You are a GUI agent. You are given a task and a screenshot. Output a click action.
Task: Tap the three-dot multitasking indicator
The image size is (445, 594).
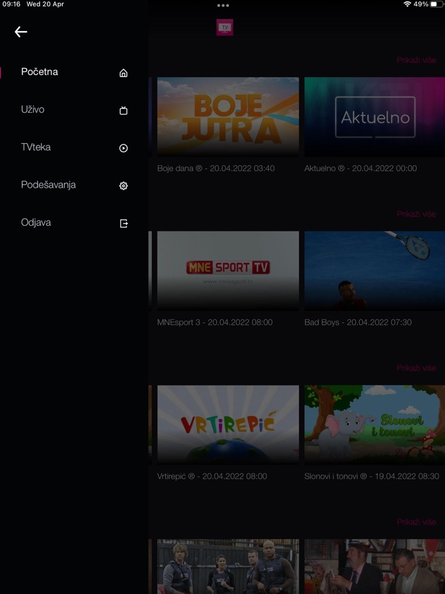(x=222, y=6)
